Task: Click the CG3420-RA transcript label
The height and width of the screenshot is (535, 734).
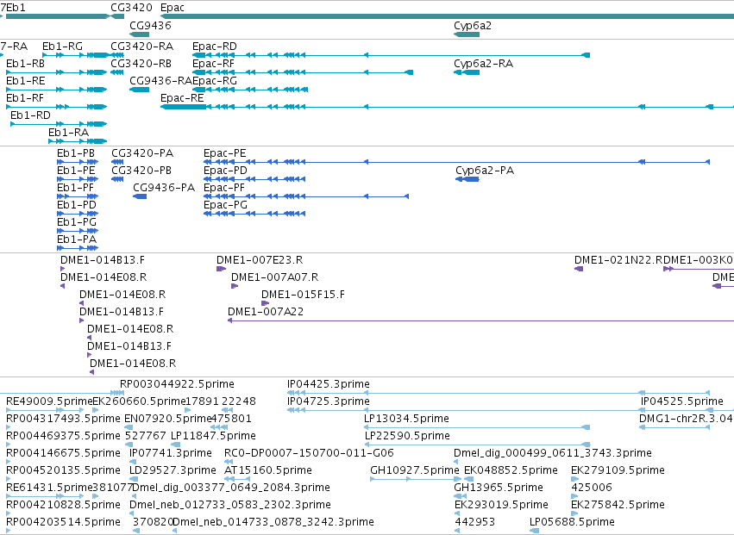Action: coord(141,47)
